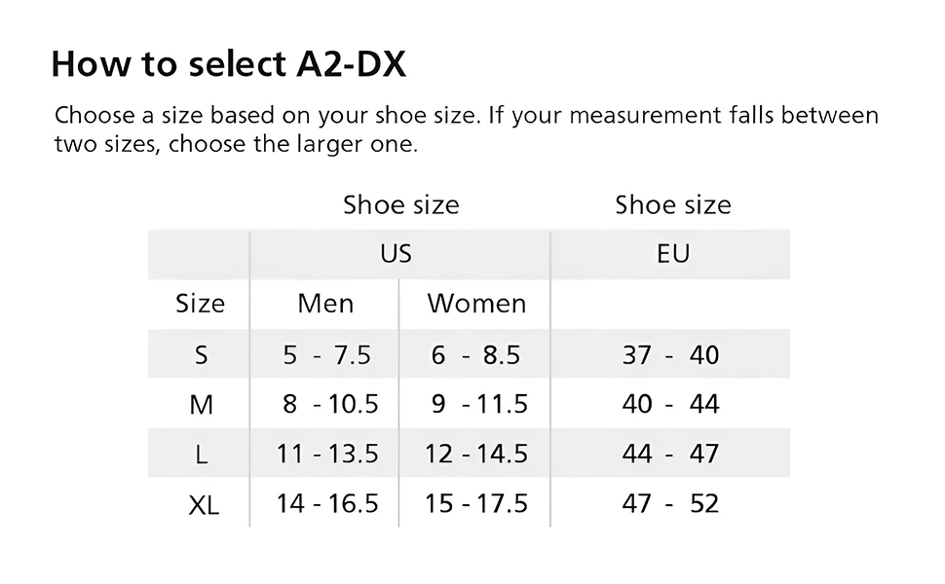Click women's size range 12 - 14.5
Image resolution: width=945 pixels, height=584 pixels.
[476, 454]
